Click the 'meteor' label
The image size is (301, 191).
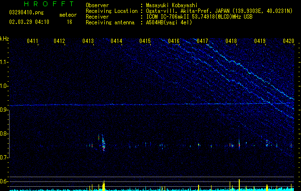point(68,15)
